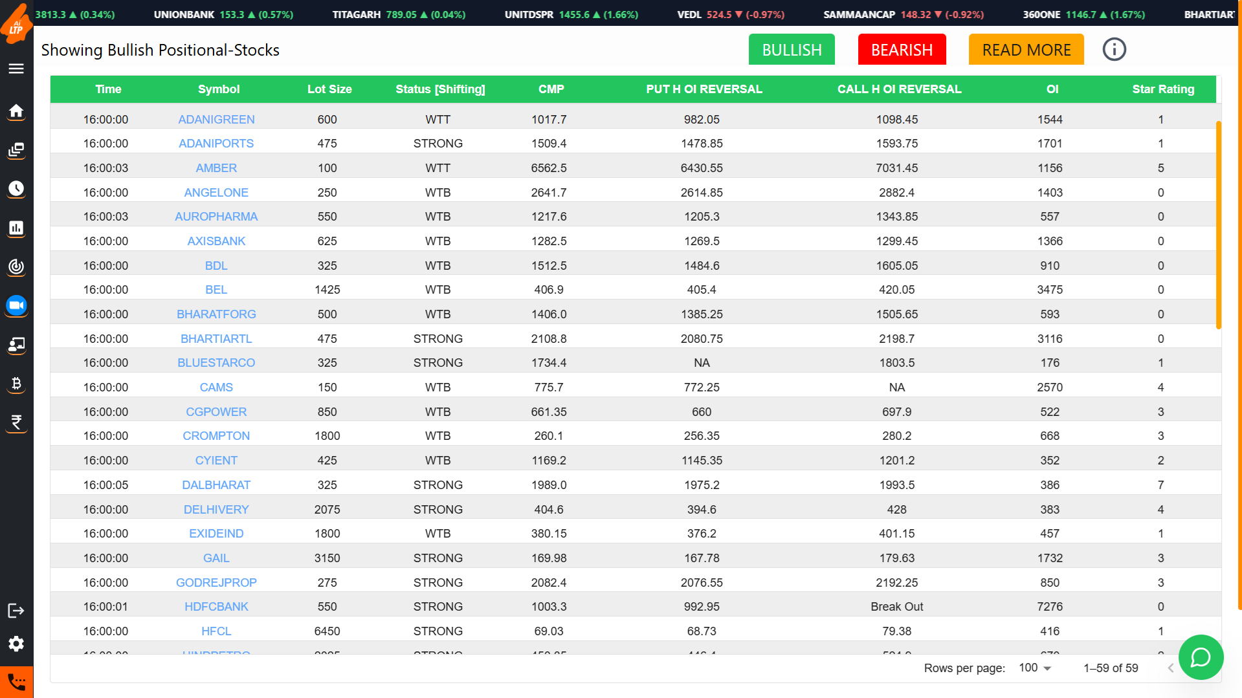Open the Settings gear icon
Screen dimensions: 1242x698
point(16,644)
